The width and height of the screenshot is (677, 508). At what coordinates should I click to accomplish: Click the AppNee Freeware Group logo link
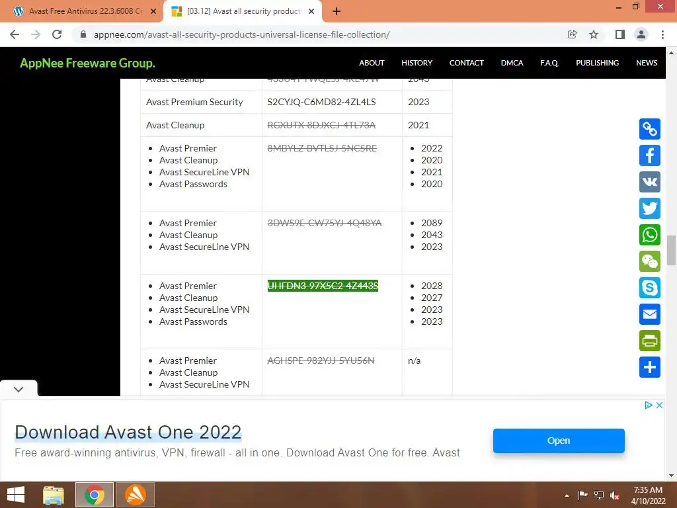88,63
